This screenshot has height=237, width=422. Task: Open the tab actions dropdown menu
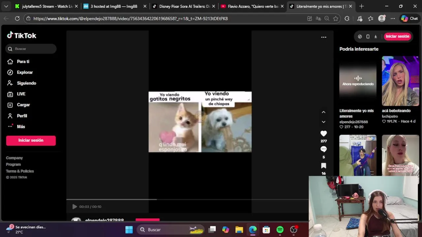pyautogui.click(x=6, y=6)
